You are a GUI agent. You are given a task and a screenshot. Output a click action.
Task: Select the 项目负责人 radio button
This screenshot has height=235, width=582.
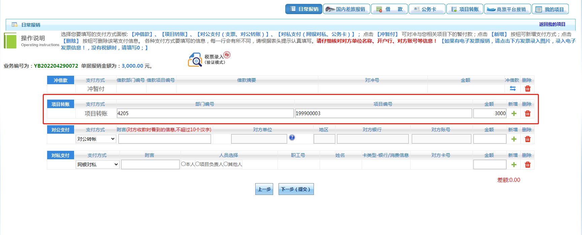(x=197, y=164)
